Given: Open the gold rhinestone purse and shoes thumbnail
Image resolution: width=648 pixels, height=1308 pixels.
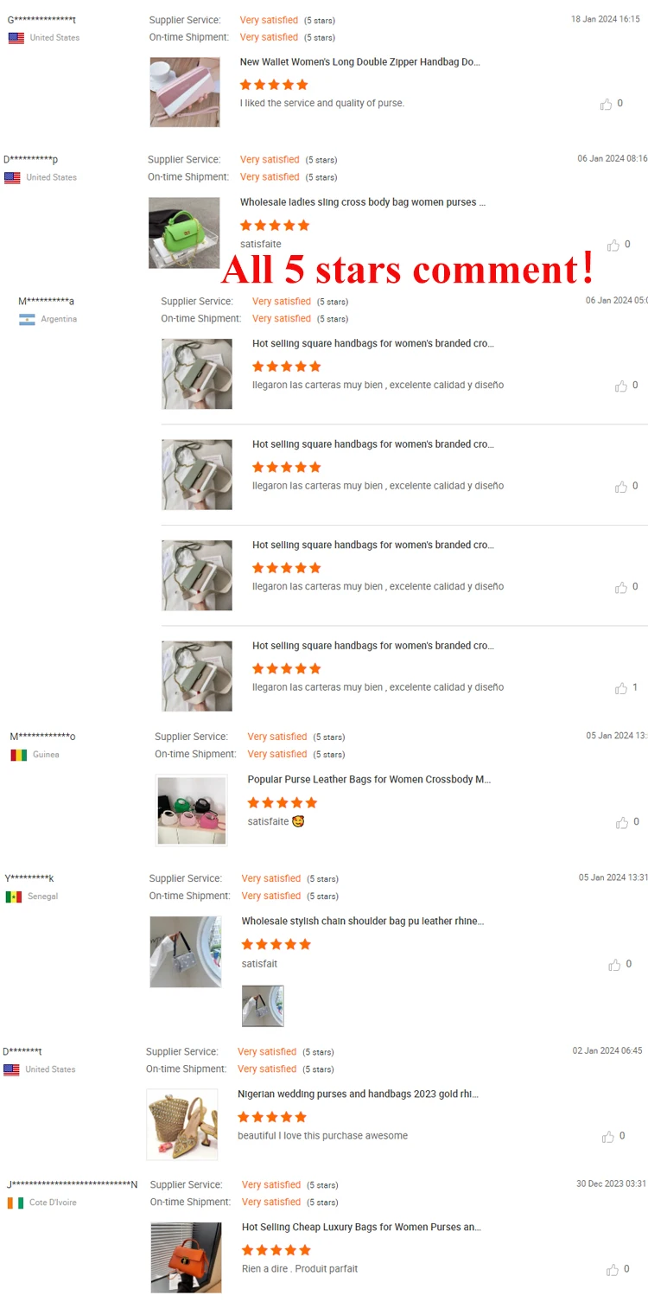Looking at the screenshot, I should [182, 1124].
